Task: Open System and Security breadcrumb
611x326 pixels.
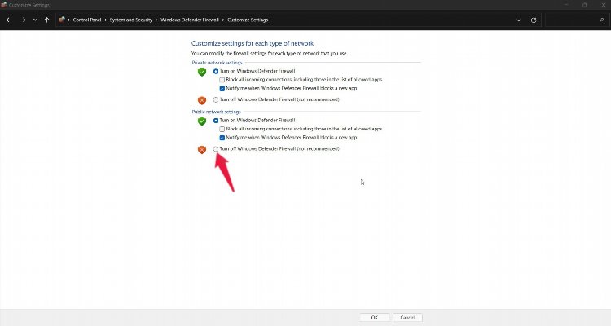Action: 131,20
